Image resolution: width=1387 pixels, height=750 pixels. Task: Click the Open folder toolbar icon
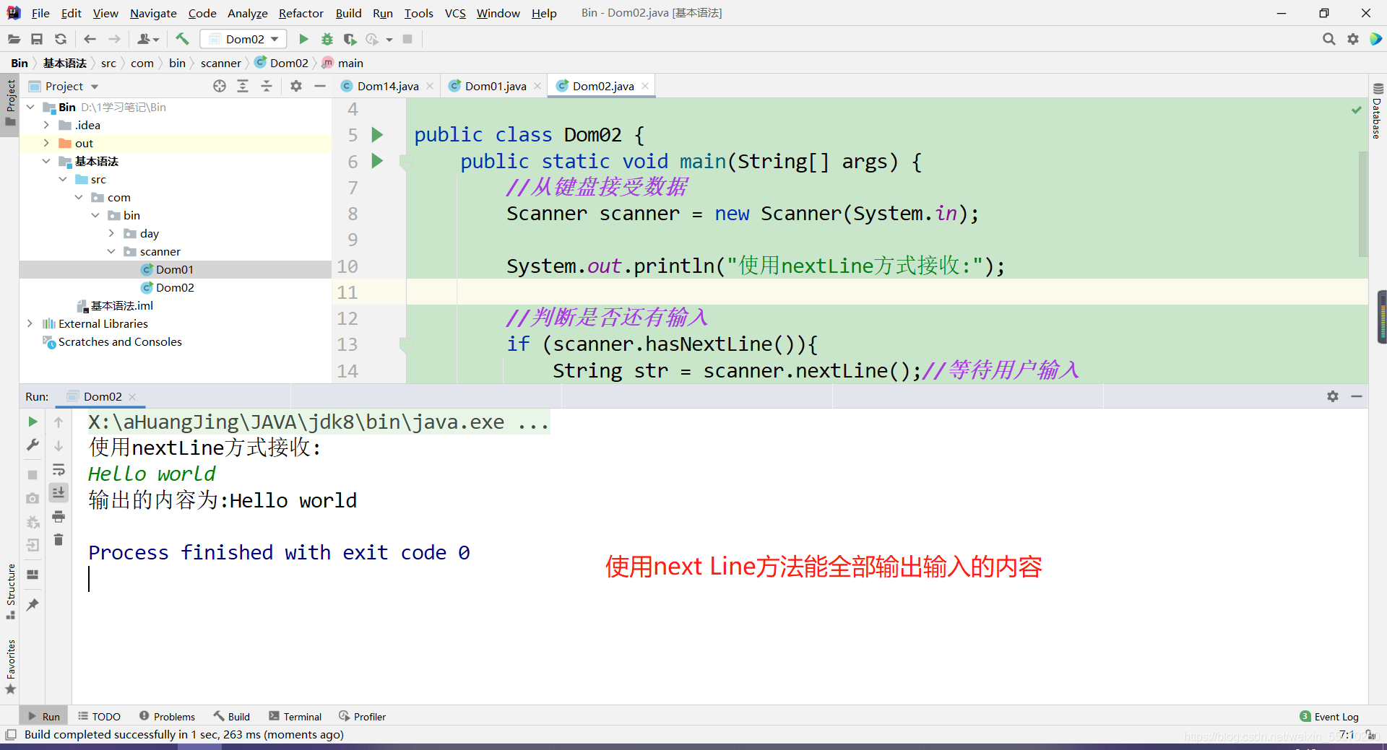click(x=14, y=39)
